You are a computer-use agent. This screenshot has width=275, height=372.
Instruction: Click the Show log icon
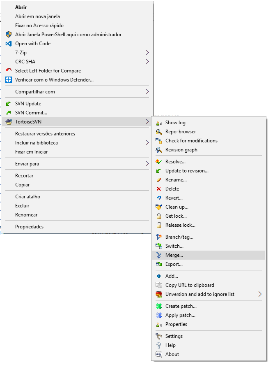(x=159, y=123)
